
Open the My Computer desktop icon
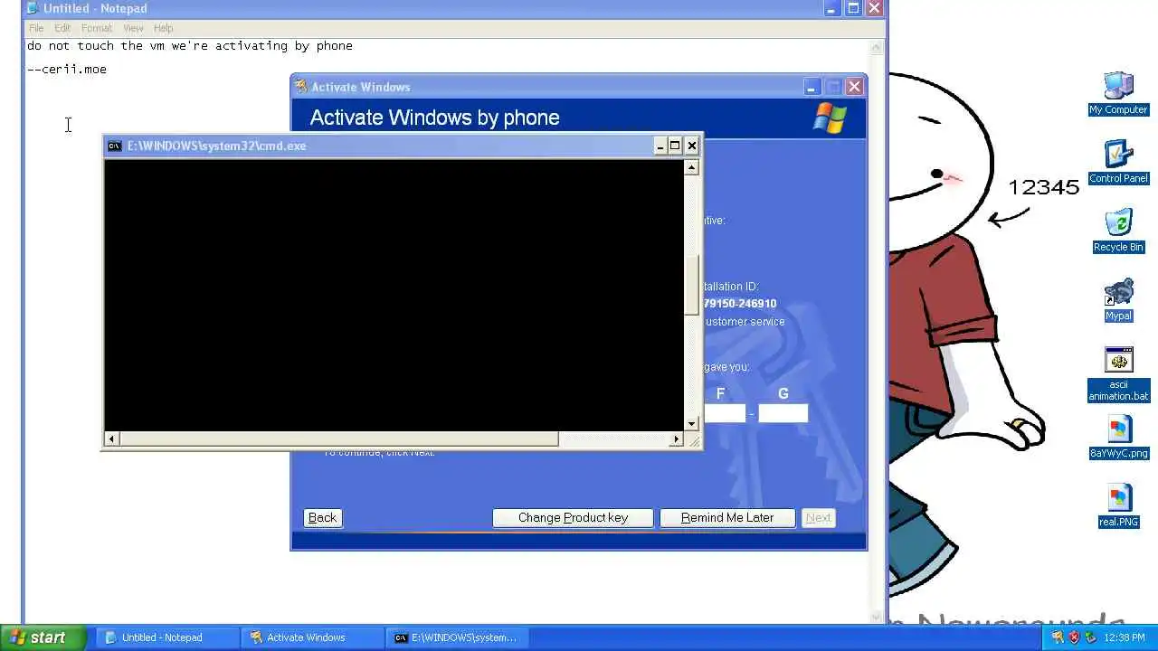click(x=1118, y=94)
